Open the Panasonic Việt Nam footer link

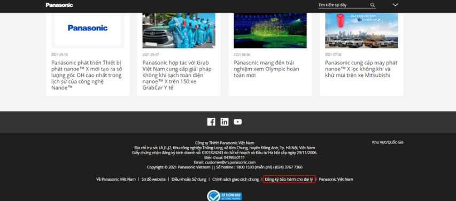pos(336,179)
